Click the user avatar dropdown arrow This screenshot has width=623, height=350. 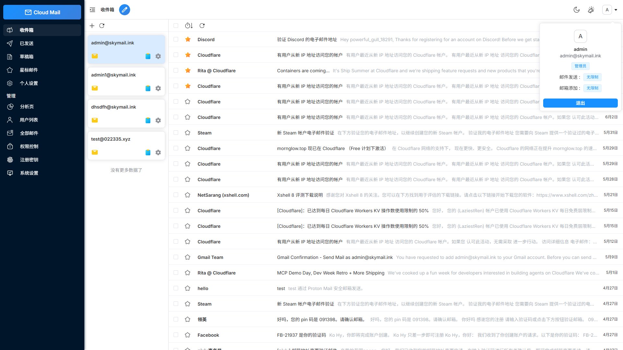tap(616, 10)
